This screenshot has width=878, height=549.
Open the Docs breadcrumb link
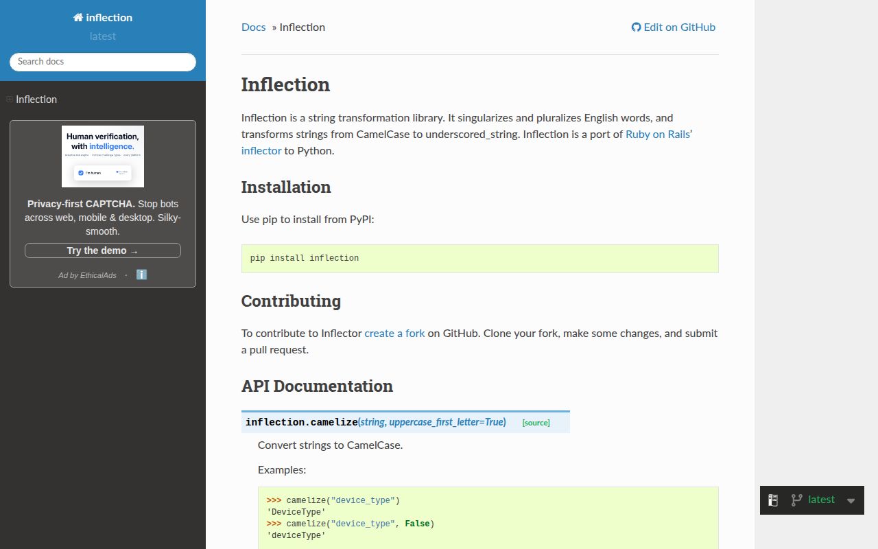point(253,27)
